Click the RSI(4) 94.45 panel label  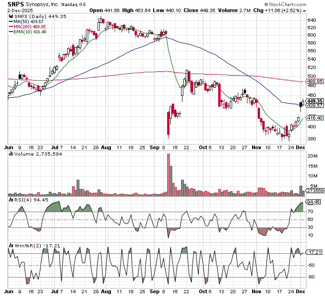coord(31,200)
